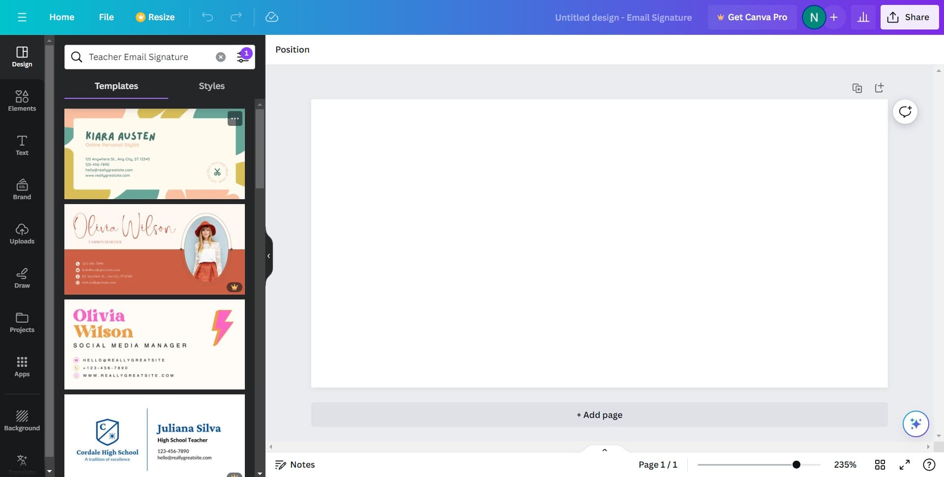The image size is (944, 477).
Task: Select the Draw tool
Action: tap(22, 278)
